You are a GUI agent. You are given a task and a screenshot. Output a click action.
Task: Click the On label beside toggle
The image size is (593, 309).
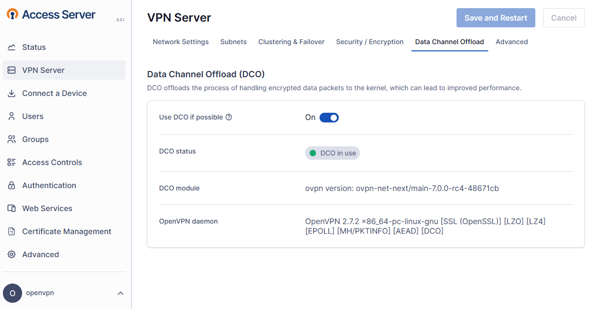[x=310, y=117]
